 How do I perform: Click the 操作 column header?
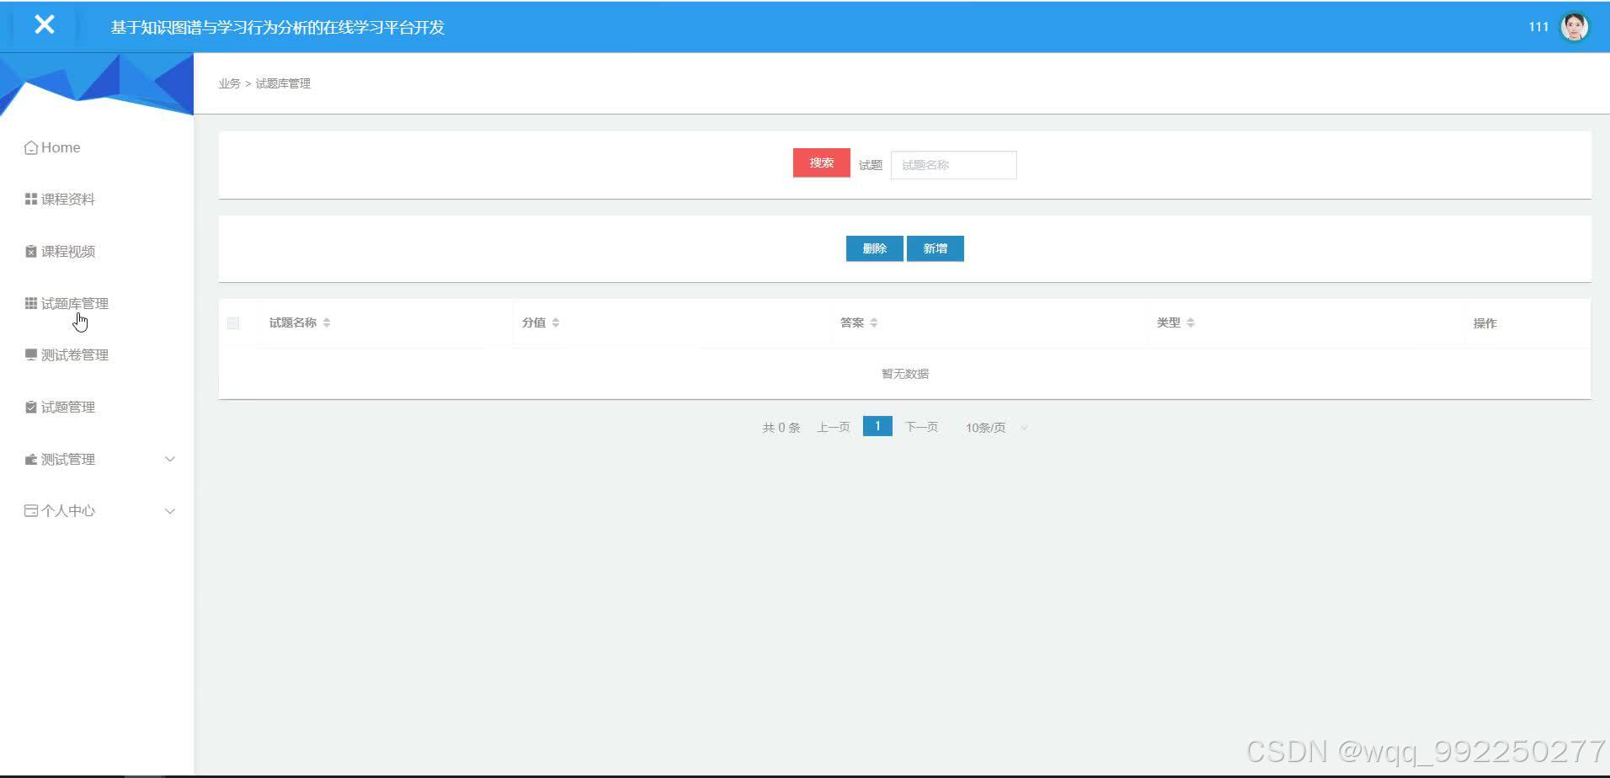coord(1485,323)
